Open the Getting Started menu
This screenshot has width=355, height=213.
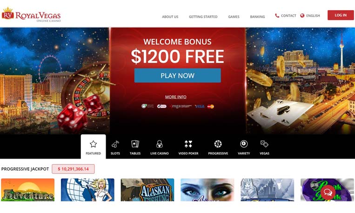(x=203, y=17)
